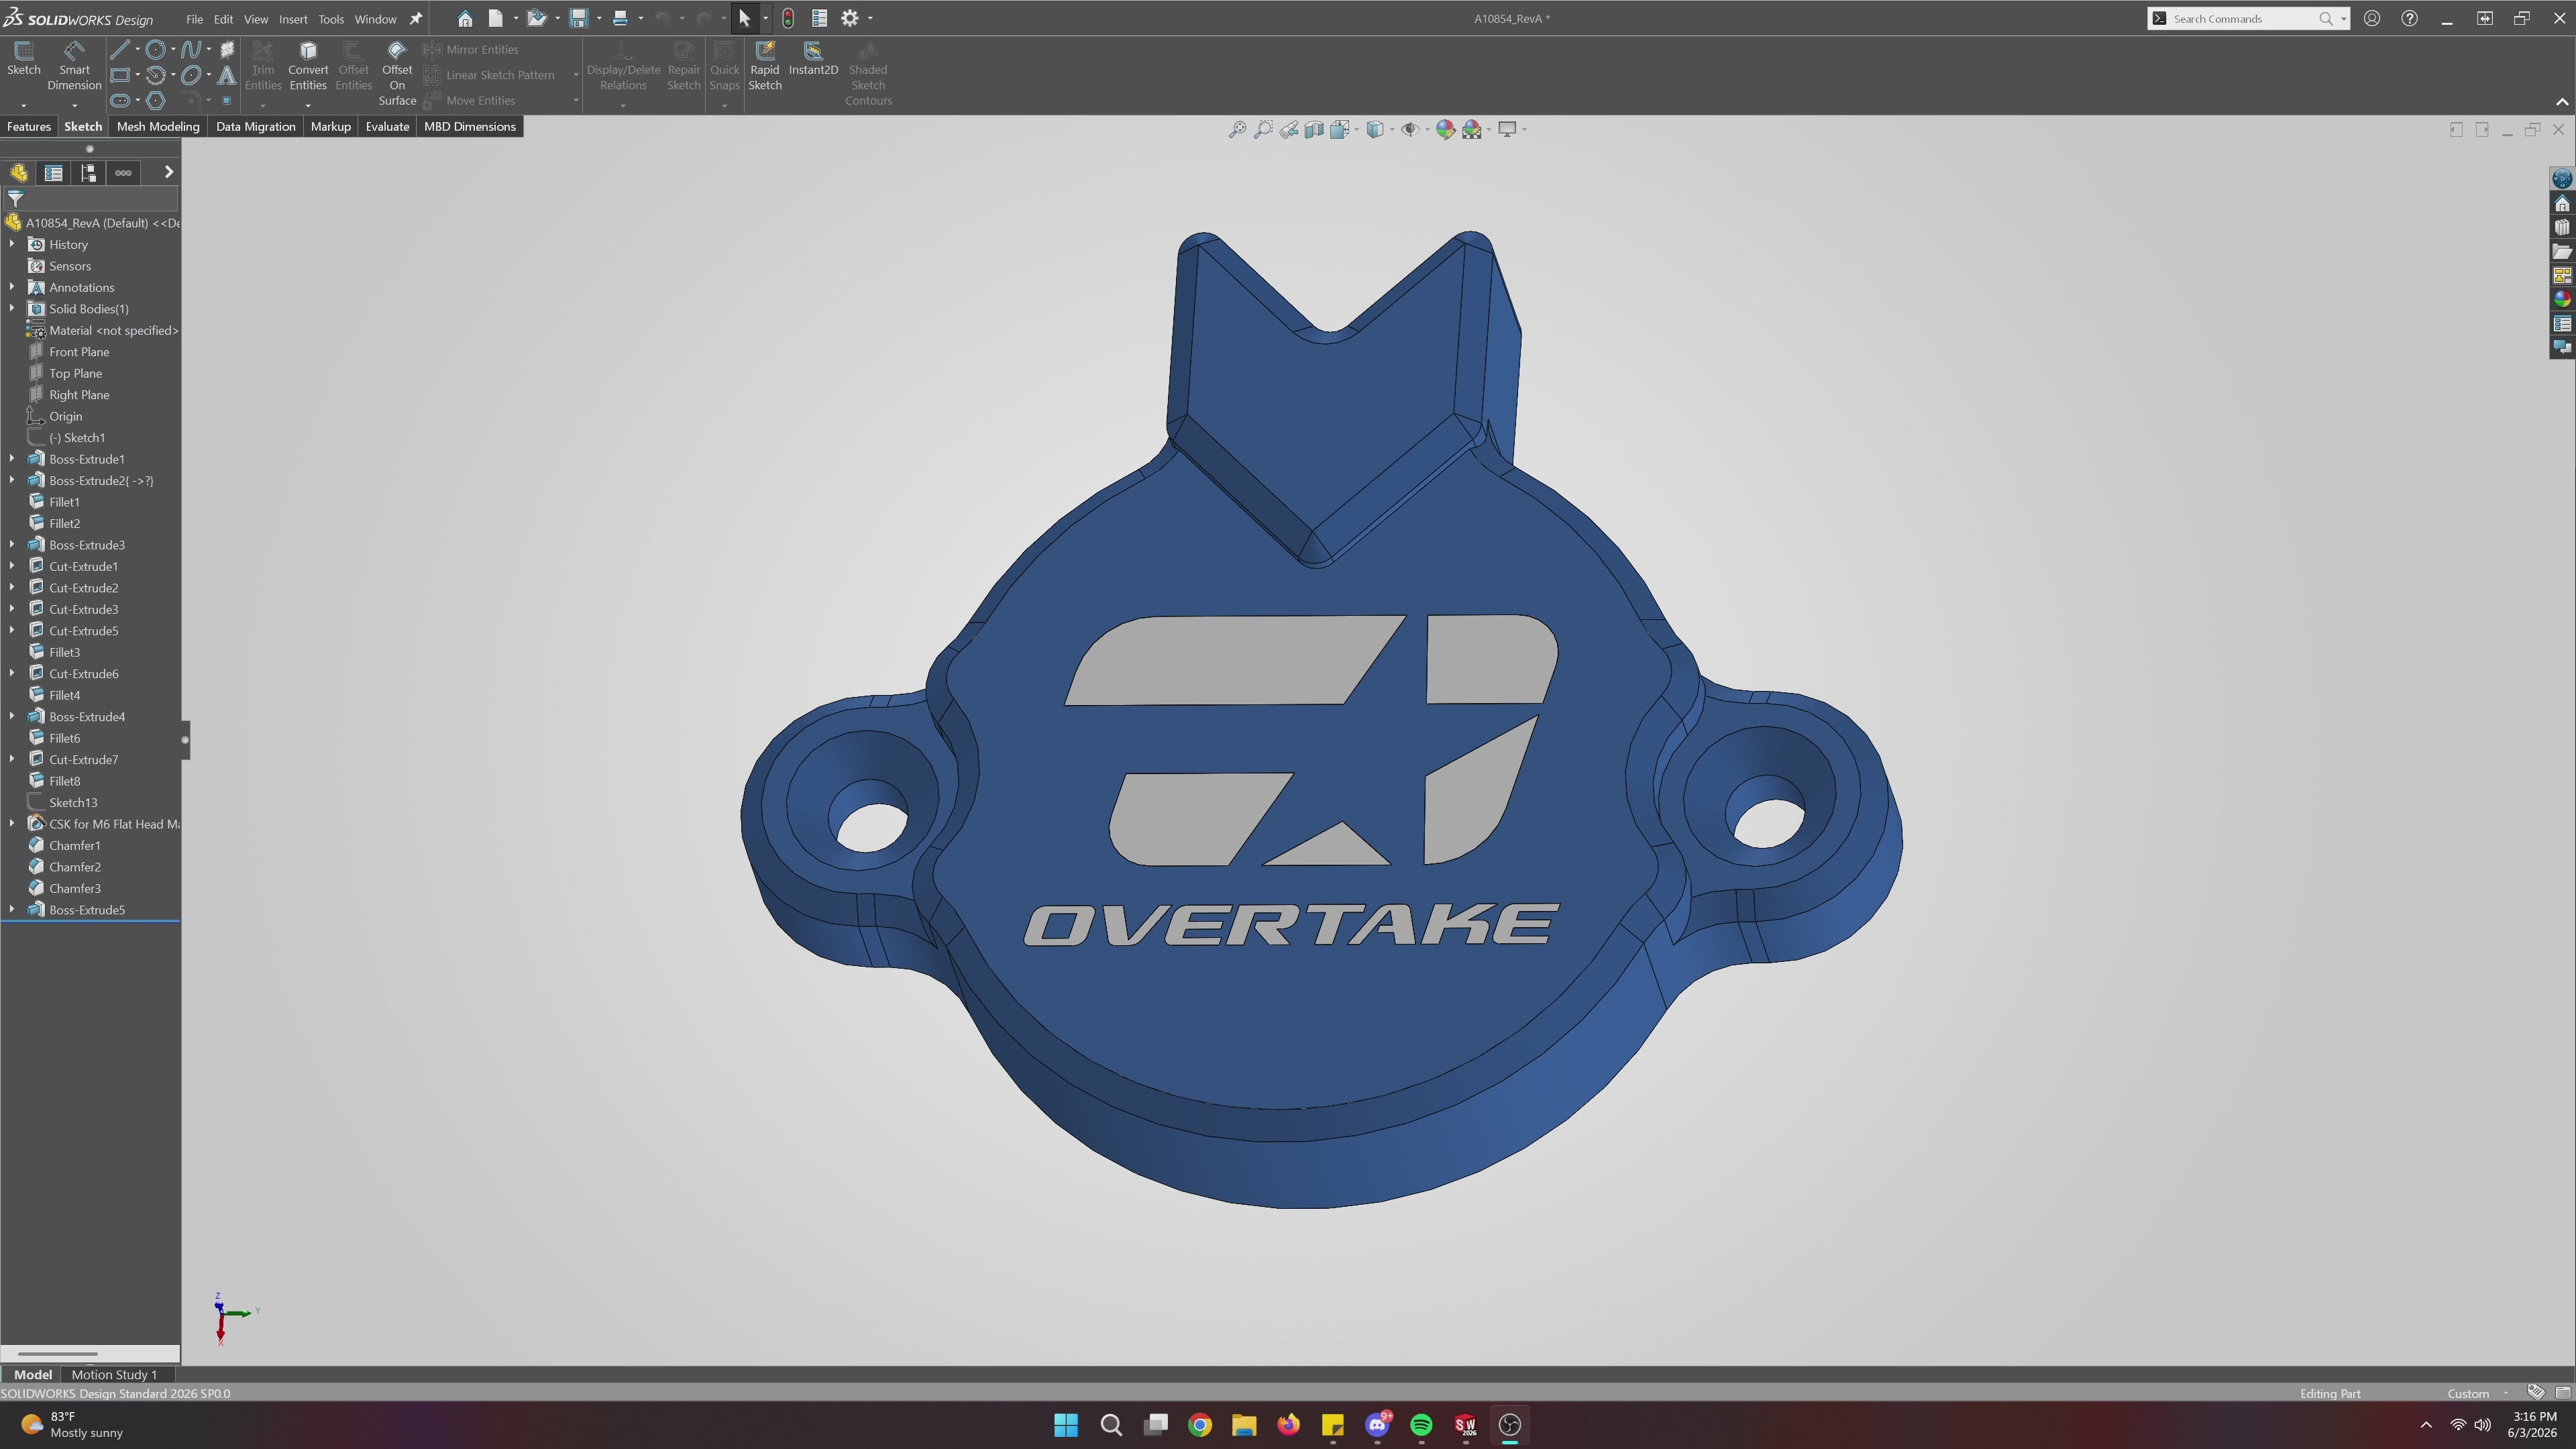Click the Zoom to Area icon
2576x1449 pixels.
pyautogui.click(x=1263, y=129)
